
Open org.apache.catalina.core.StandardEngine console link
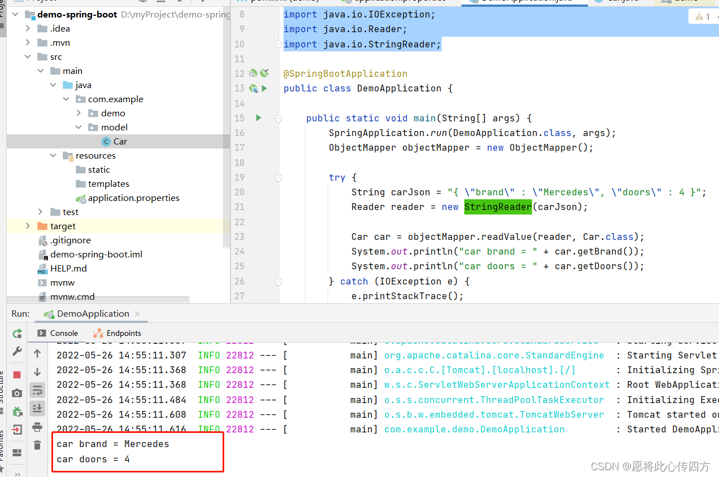(494, 355)
